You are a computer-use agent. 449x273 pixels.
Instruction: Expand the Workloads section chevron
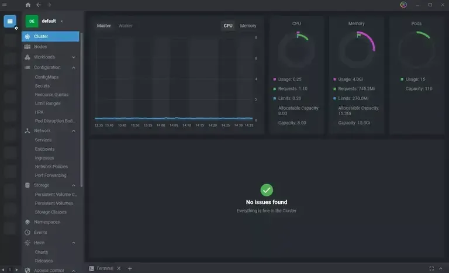[74, 57]
